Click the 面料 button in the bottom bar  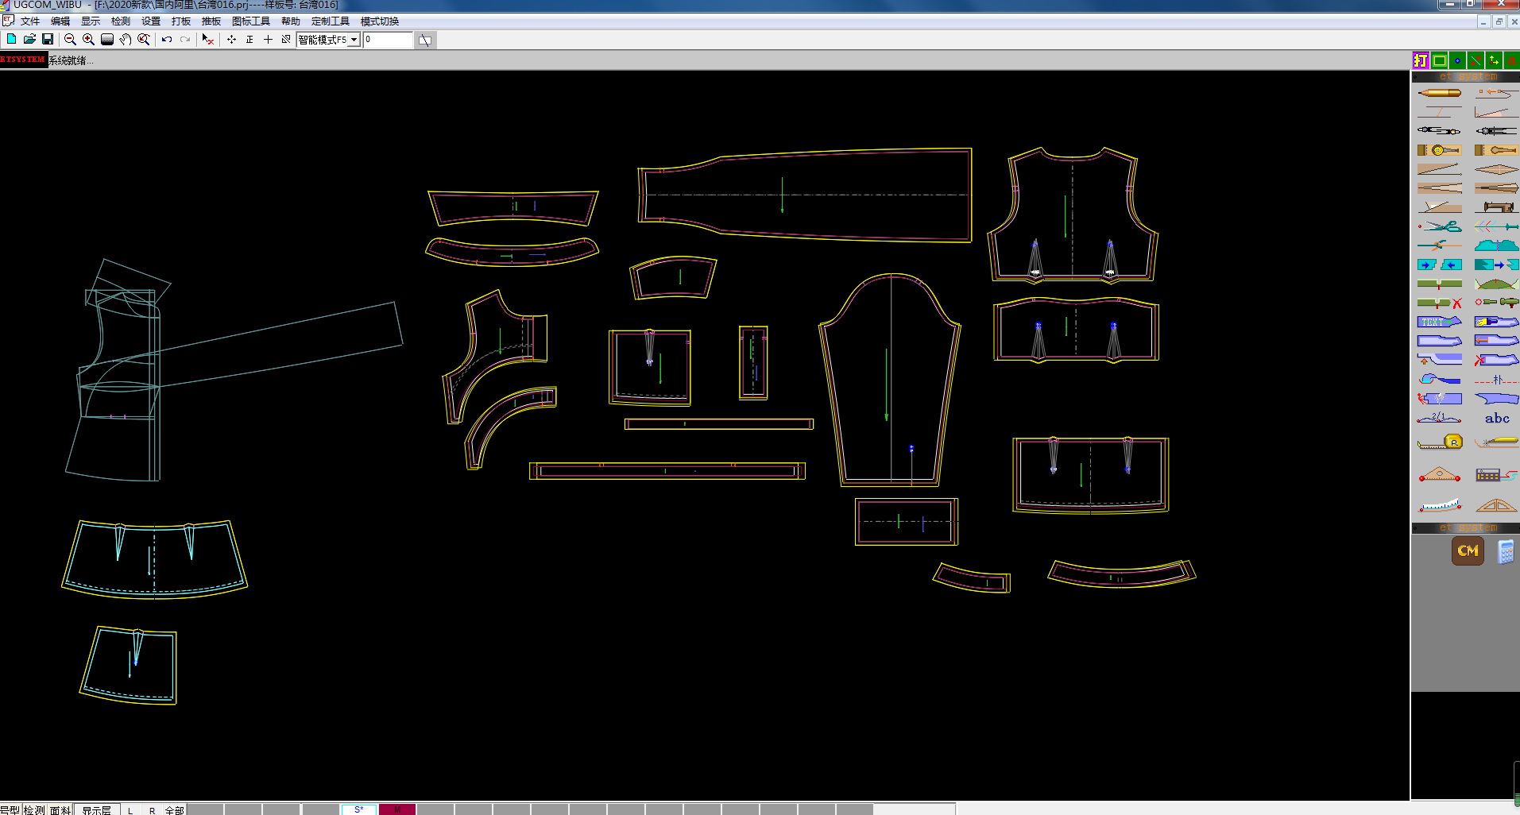pyautogui.click(x=60, y=810)
